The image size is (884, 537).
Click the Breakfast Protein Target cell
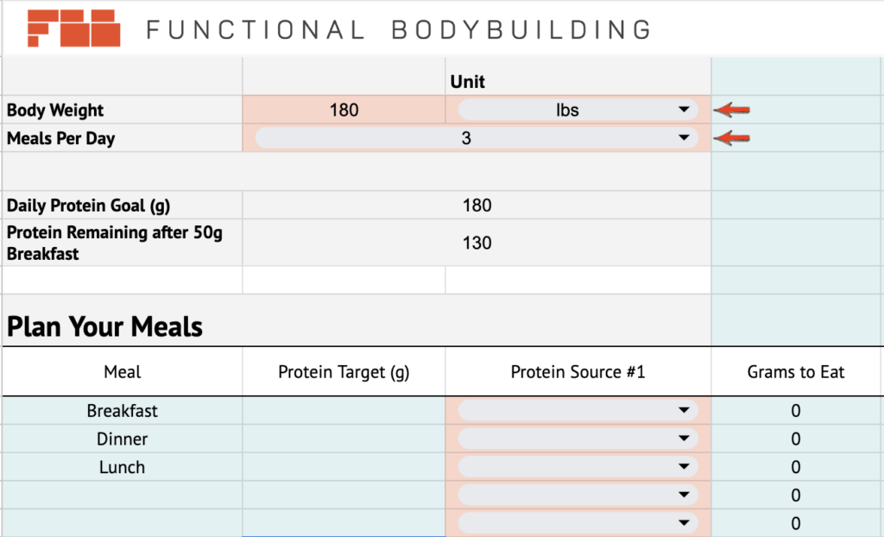pos(344,411)
